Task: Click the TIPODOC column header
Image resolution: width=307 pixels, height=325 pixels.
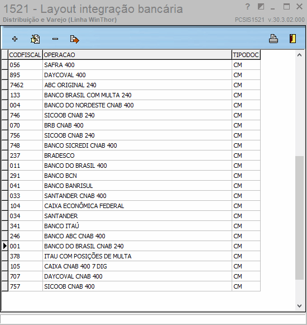Action: (x=246, y=55)
